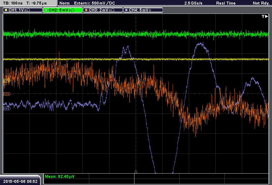Image resolution: width=272 pixels, height=185 pixels.
Task: Click the Norm trigger mode label
Action: [x=65, y=3]
